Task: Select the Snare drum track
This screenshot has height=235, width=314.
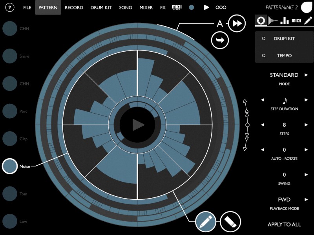Action: coord(10,56)
